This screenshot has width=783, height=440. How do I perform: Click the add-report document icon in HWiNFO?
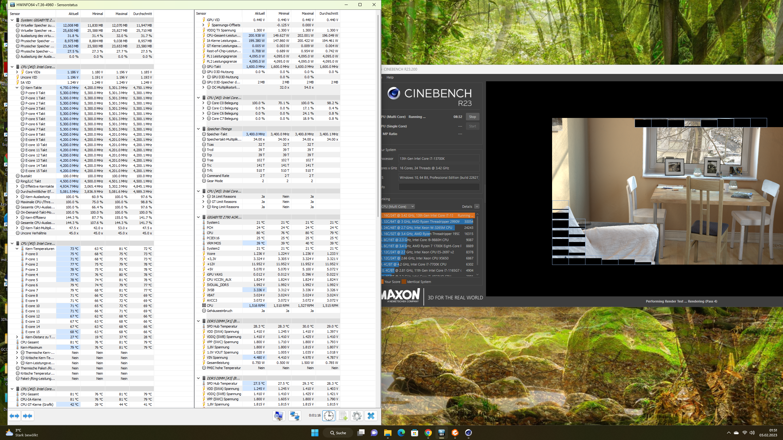click(x=343, y=416)
